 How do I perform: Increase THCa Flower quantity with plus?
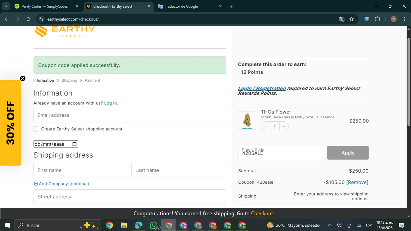(x=284, y=126)
